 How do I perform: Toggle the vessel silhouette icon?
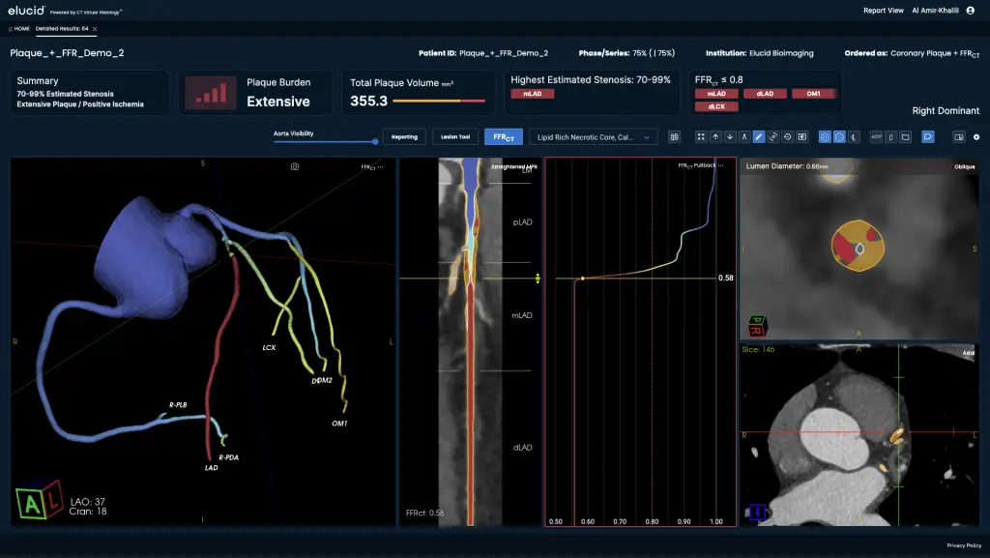tap(854, 137)
